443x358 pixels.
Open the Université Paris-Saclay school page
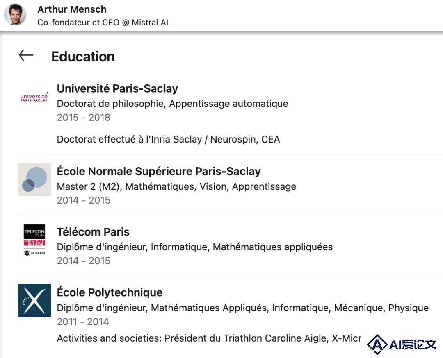pos(117,88)
